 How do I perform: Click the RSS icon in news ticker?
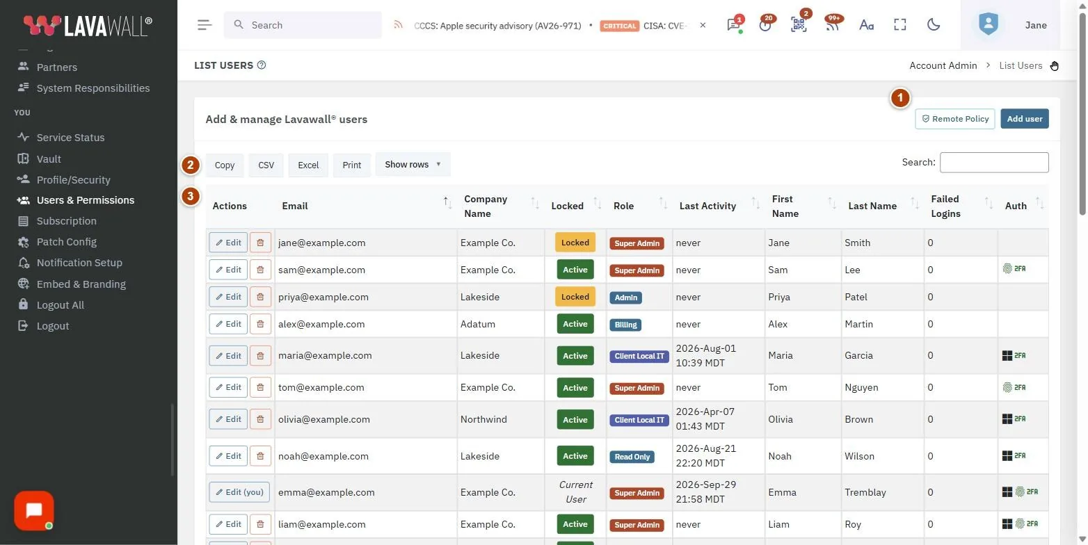click(x=398, y=25)
